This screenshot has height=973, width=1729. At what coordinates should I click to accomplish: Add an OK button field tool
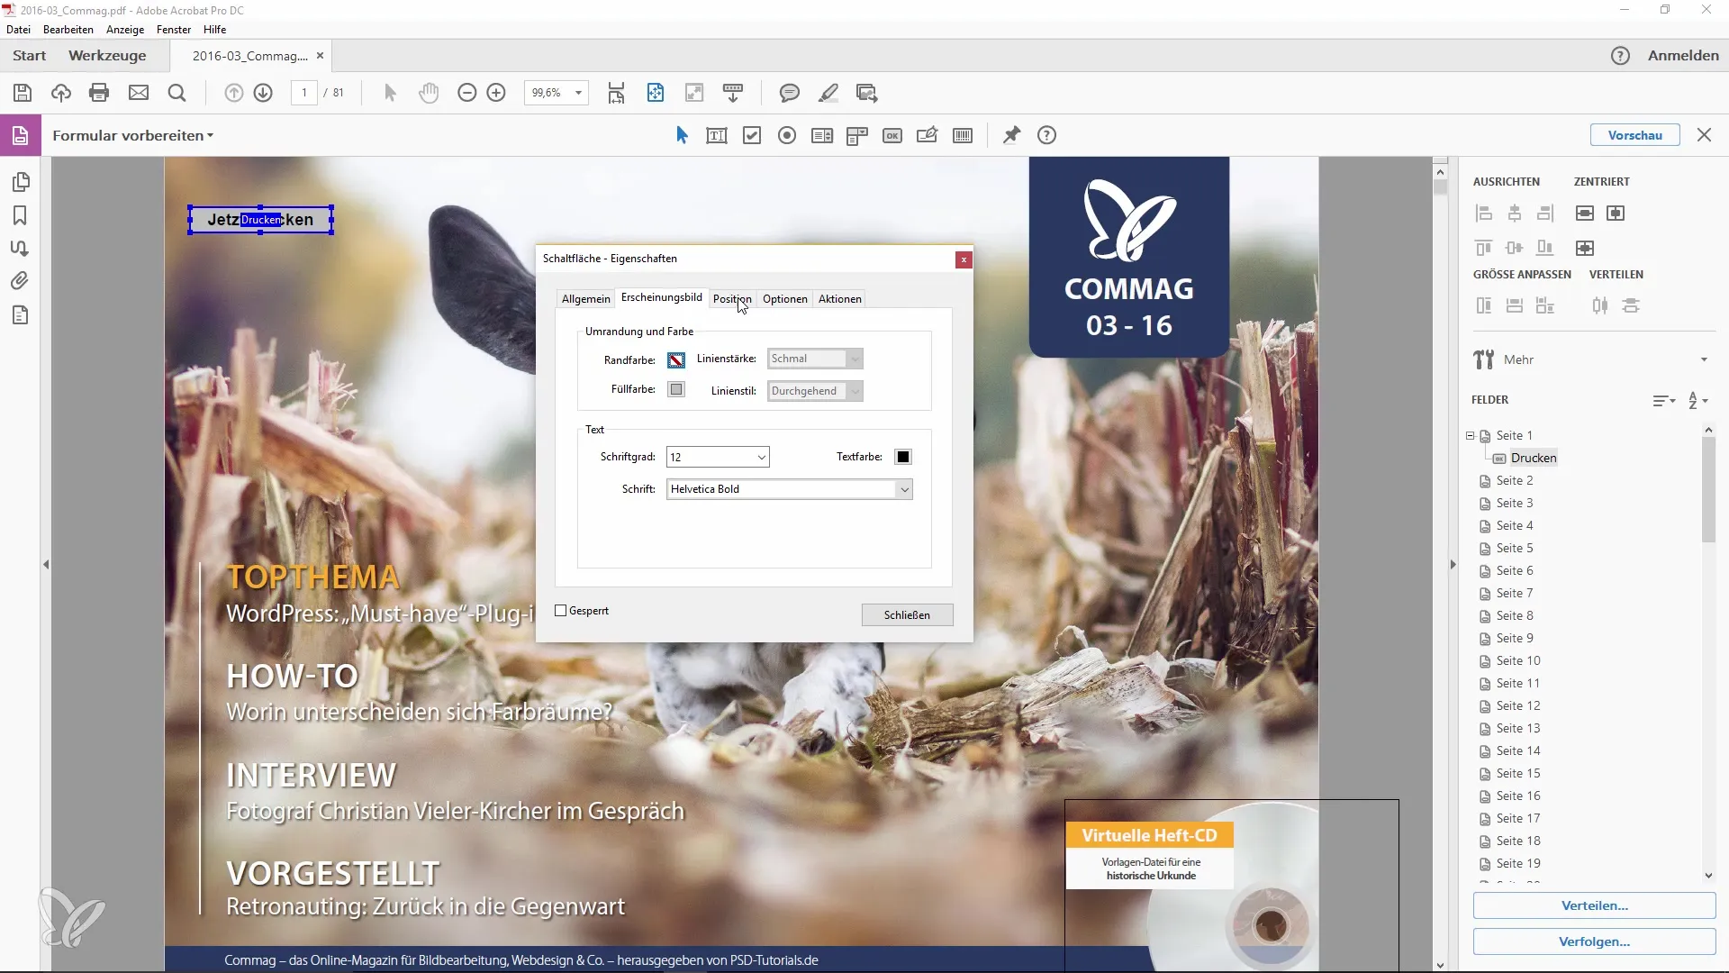892,136
